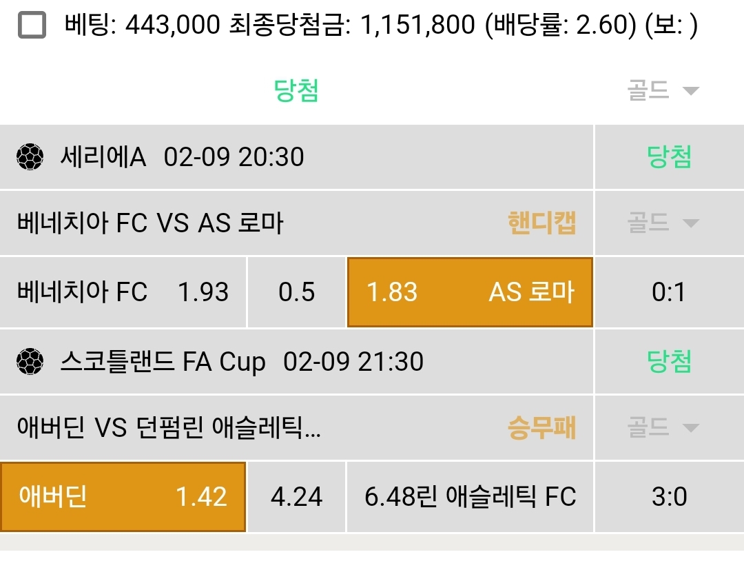
Task: Click the 승무패 bet type label
Action: [x=541, y=429]
